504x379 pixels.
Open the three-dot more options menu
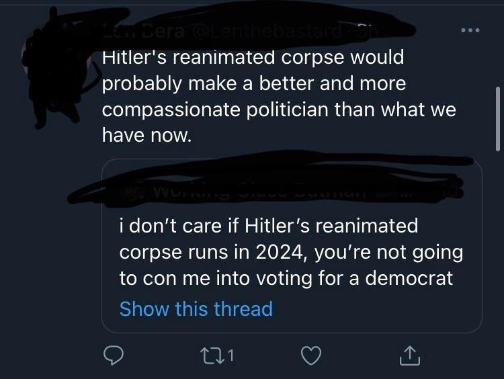[470, 30]
